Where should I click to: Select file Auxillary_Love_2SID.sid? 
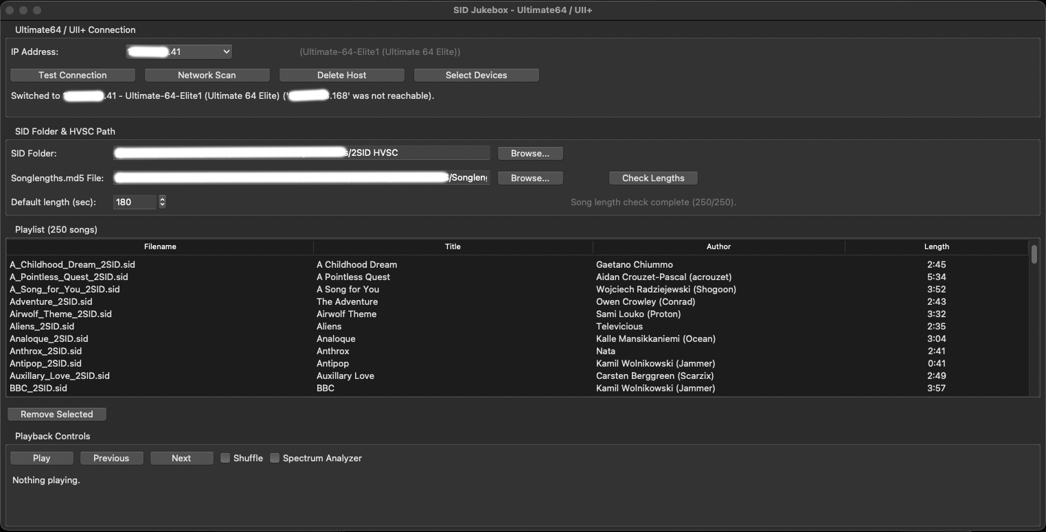coord(60,375)
